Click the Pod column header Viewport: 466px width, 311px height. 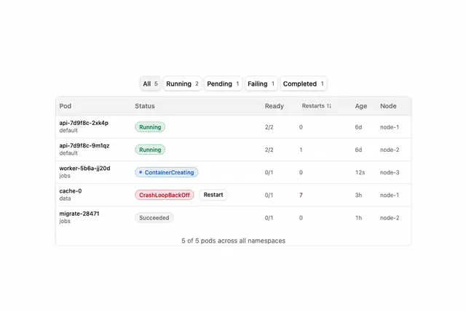[x=65, y=106]
